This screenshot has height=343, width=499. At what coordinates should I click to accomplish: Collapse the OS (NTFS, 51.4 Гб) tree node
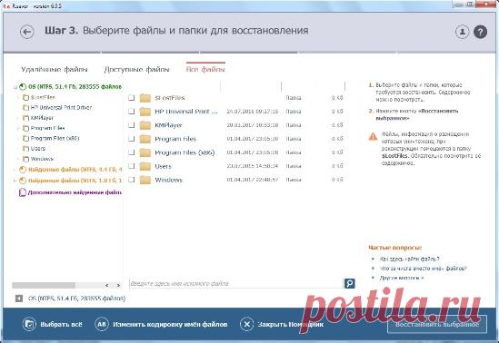[15, 87]
